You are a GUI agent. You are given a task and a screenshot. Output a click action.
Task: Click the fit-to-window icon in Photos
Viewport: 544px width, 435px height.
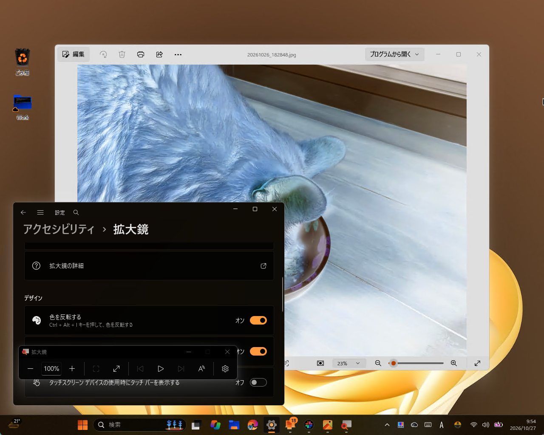[320, 363]
